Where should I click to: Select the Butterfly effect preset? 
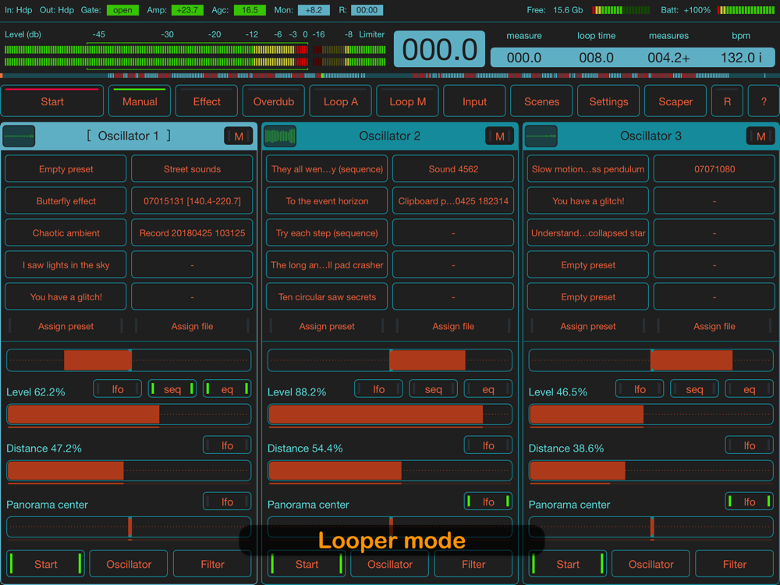66,201
